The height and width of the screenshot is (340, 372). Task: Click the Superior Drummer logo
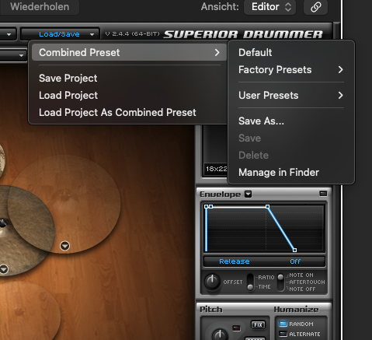coord(243,34)
